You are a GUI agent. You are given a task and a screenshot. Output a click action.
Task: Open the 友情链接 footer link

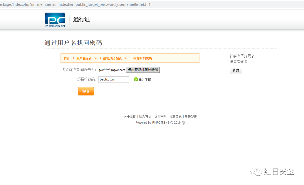pyautogui.click(x=191, y=117)
